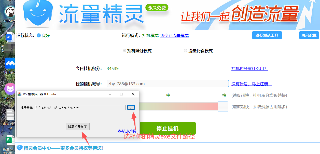Click the speed slider handle
The image size is (320, 154).
click(223, 106)
